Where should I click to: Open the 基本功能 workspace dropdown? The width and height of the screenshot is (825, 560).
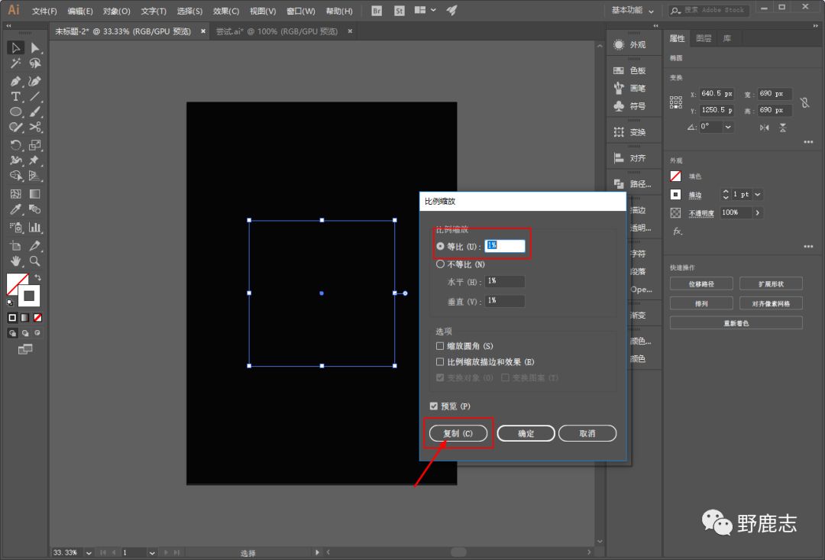tap(632, 11)
